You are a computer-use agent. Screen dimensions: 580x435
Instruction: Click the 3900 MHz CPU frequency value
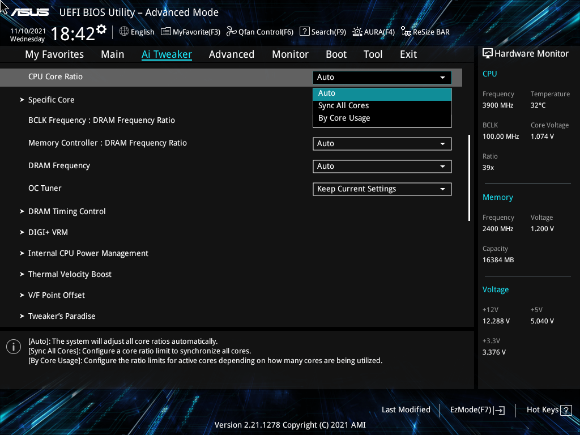[498, 105]
